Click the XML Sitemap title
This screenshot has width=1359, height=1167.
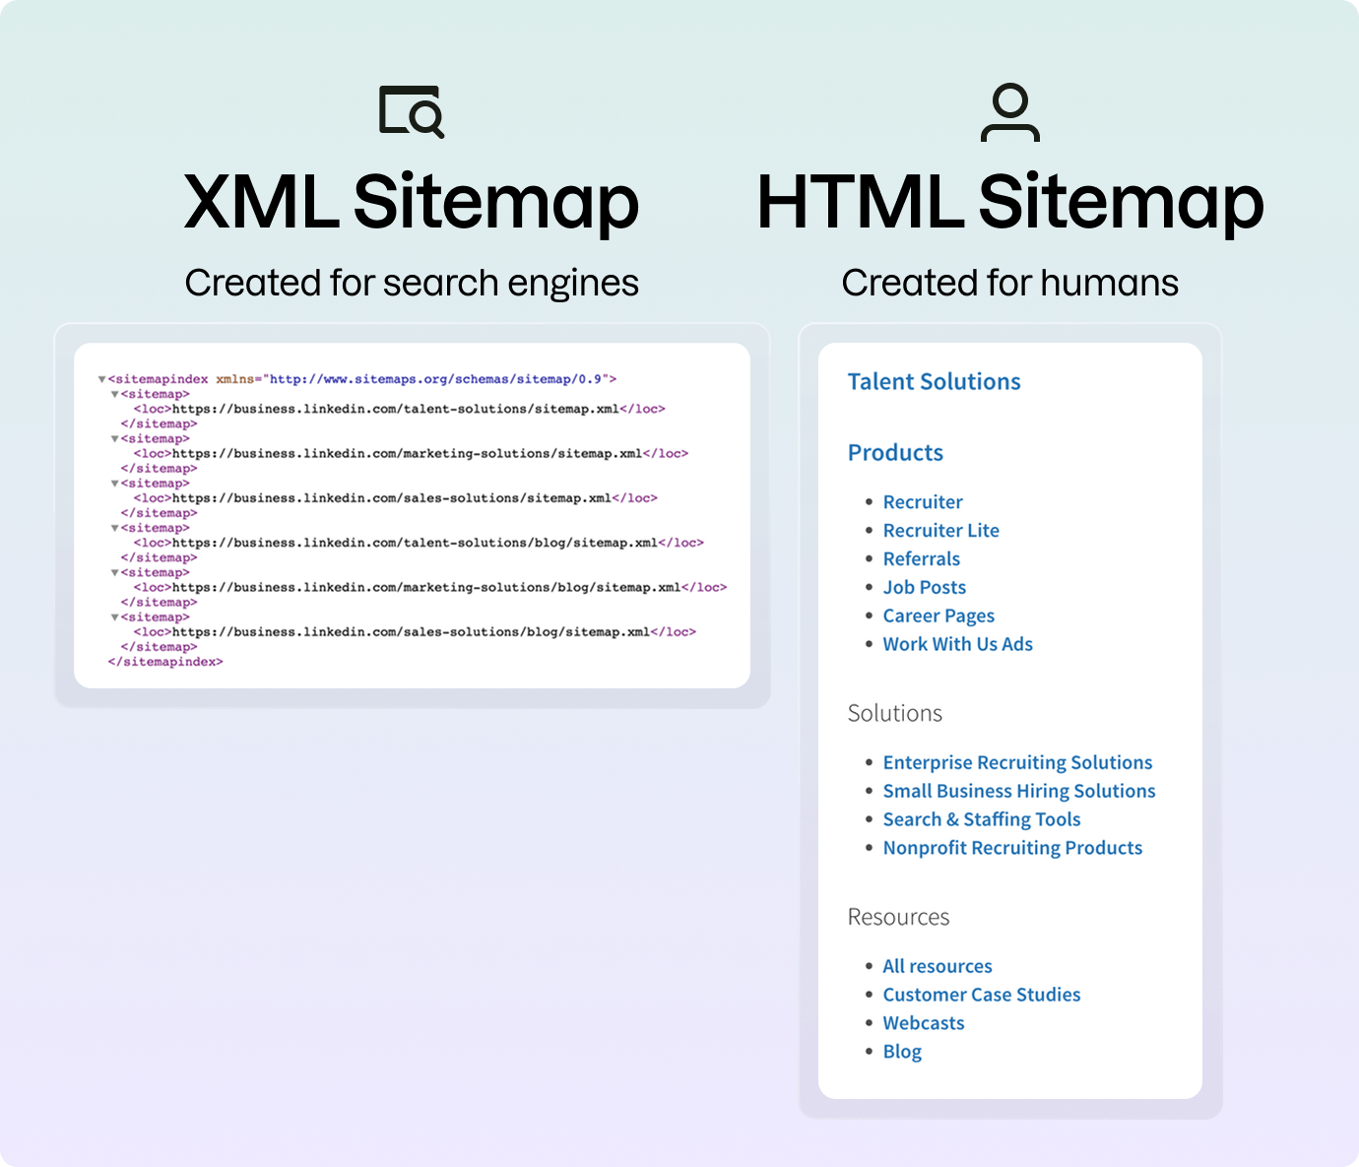(412, 203)
